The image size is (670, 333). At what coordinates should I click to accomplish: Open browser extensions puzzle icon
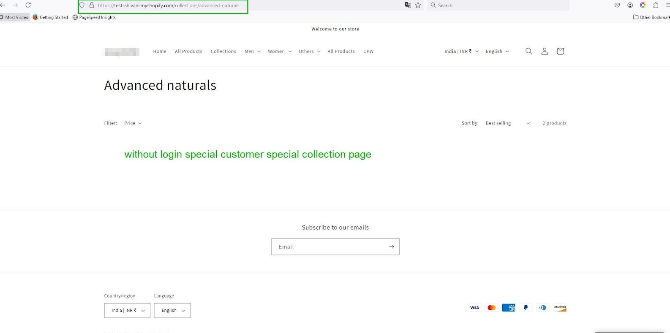(x=656, y=5)
